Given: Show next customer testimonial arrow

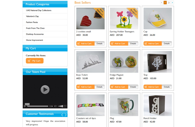Looking at the screenshot, I should coord(66,115).
